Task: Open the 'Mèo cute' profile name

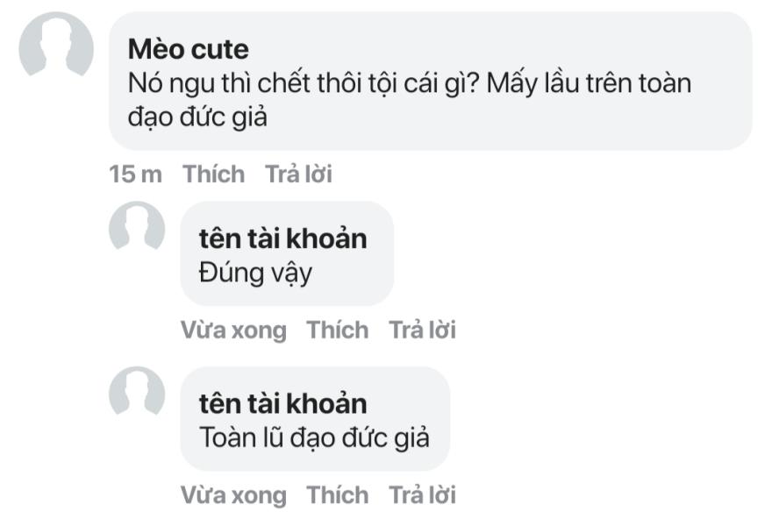Action: tap(189, 49)
